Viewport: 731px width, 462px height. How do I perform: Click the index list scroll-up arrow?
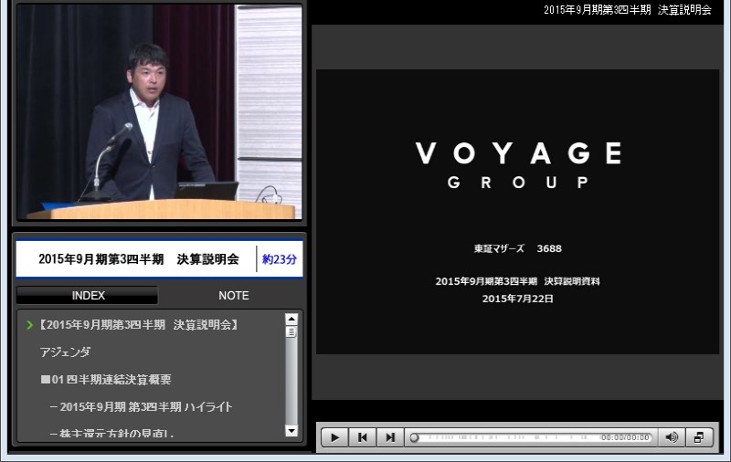pyautogui.click(x=291, y=319)
